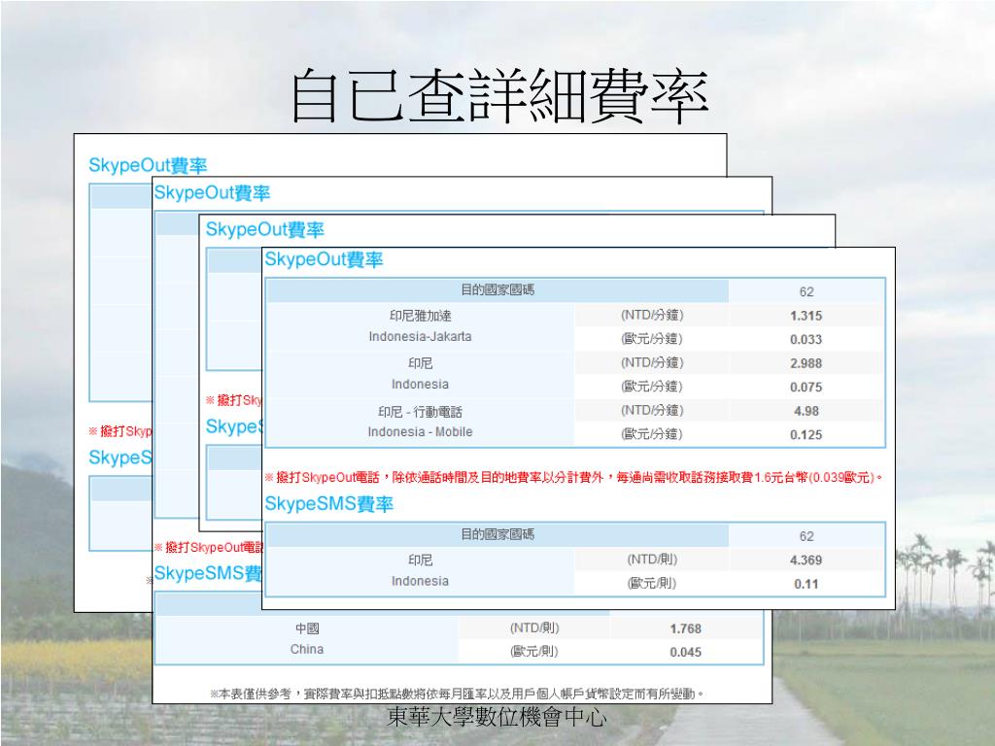Click the 0.11 SMS euro rate

tap(806, 584)
